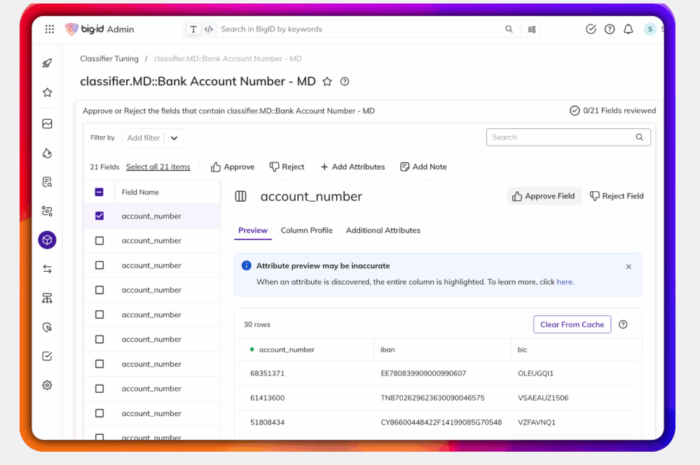Screen dimensions: 700x465
Task: Click the rocket icon in the sidebar
Action: coord(47,63)
